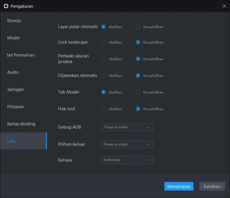The width and height of the screenshot is (230, 198).
Task: Click the Layar putar otomatis label
Action: (78, 27)
